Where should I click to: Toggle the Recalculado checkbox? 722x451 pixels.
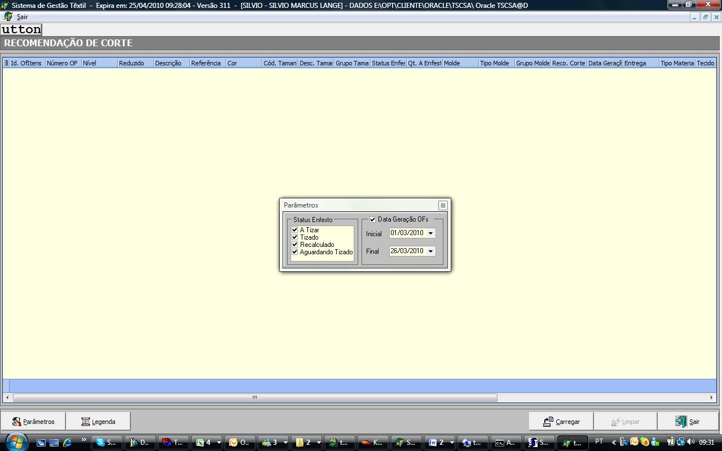point(294,245)
